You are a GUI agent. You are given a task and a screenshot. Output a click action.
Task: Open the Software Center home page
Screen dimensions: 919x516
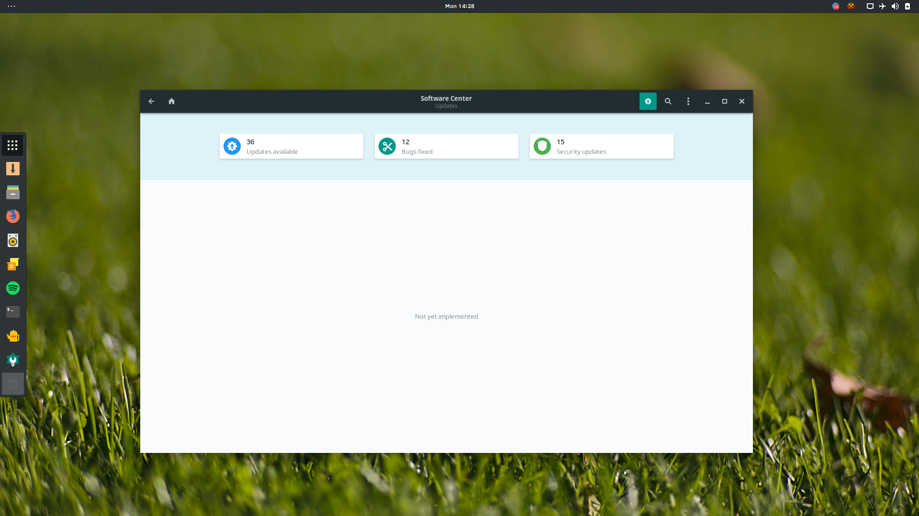pos(171,101)
